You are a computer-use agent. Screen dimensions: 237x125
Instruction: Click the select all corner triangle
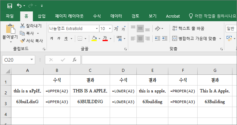point(8,71)
